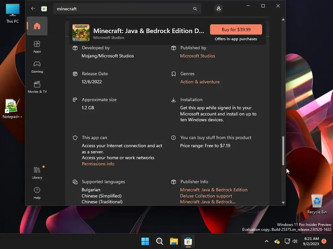Click 'Price range: Free to $7.19' text
Screen dimensions: 333x249
(x=205, y=146)
